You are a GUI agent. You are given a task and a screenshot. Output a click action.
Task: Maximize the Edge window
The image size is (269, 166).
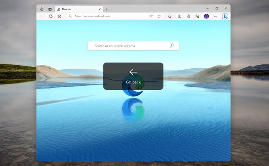(x=217, y=8)
